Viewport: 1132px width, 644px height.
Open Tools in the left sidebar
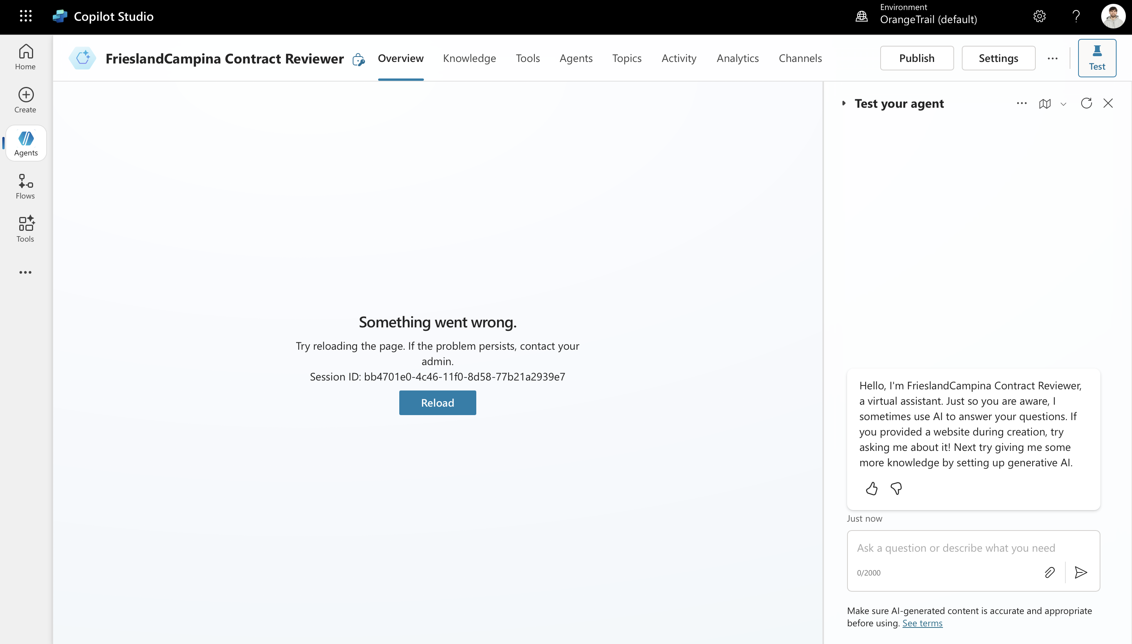26,229
